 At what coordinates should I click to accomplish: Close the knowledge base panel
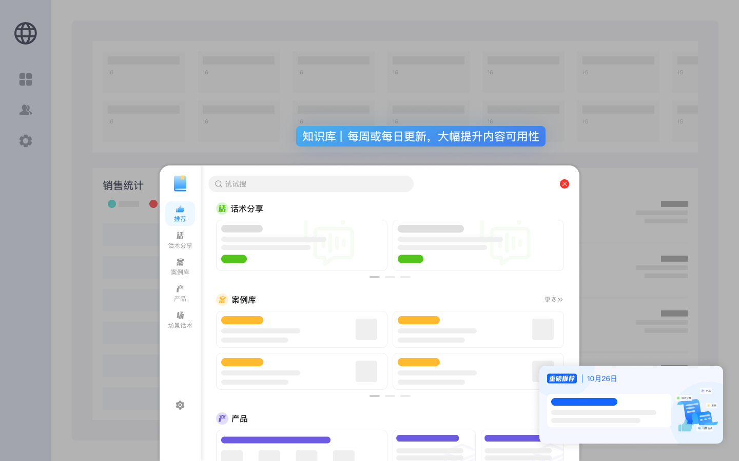[x=565, y=184]
